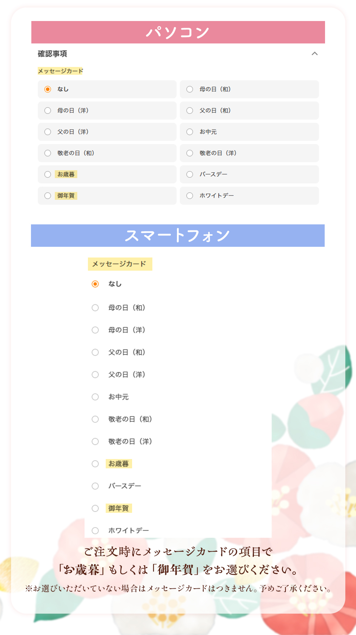
Task: Select 母の日（和） option in PC section
Action: [x=190, y=89]
